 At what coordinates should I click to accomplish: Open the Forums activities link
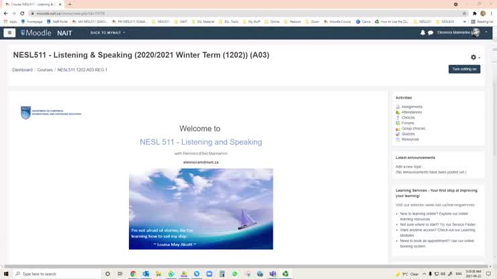tap(408, 123)
